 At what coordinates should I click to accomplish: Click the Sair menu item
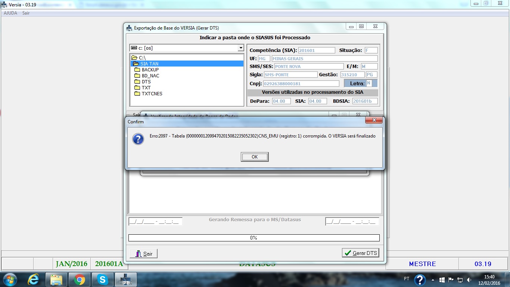click(x=26, y=13)
